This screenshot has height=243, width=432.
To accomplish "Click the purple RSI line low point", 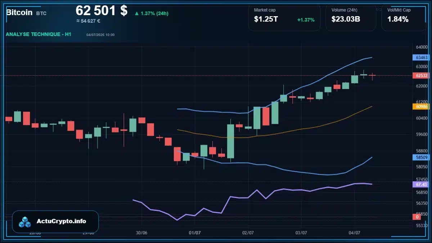I will (177, 220).
